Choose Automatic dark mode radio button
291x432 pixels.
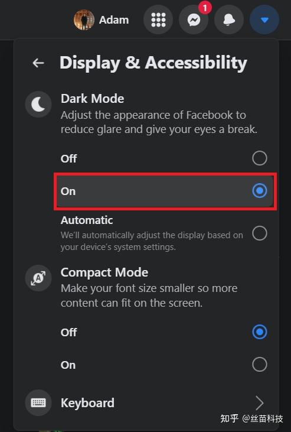(x=260, y=233)
